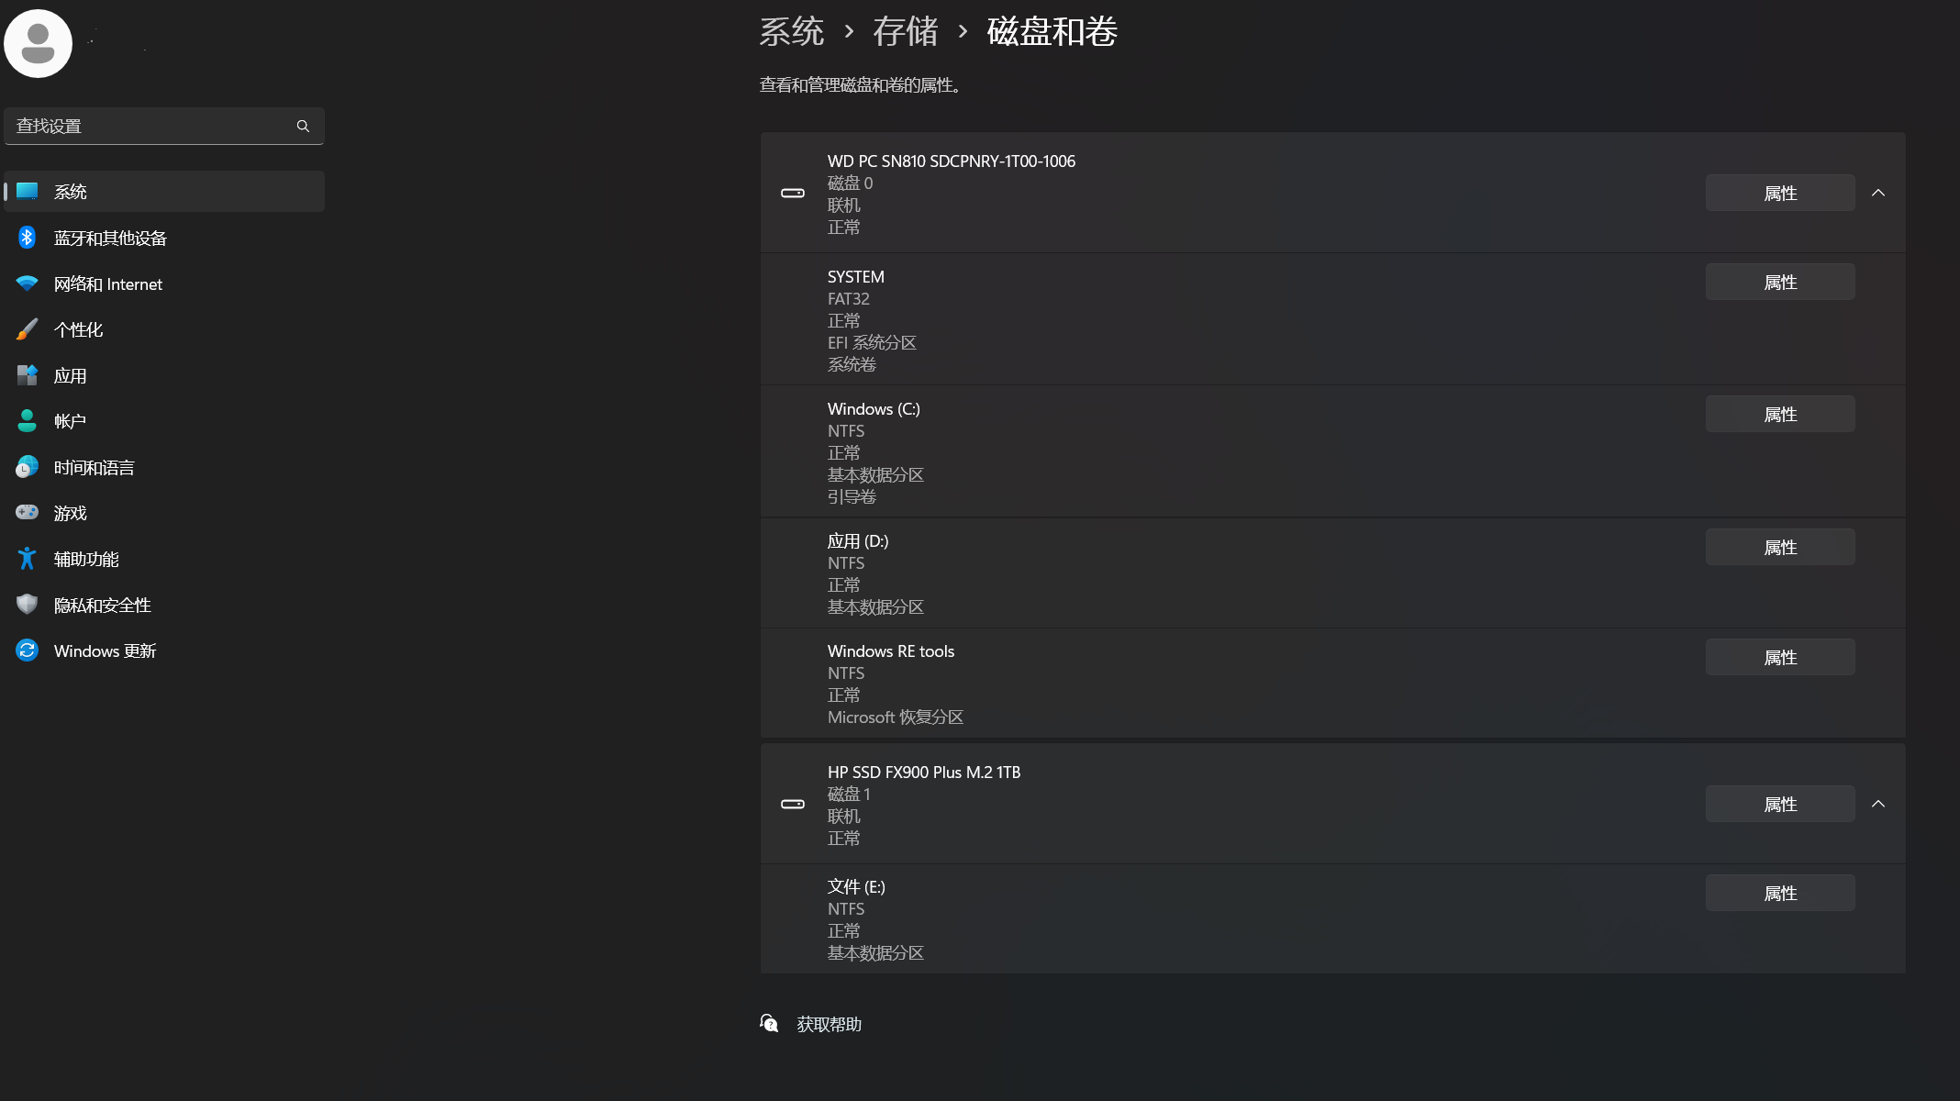The width and height of the screenshot is (1960, 1101).
Task: Open properties of Windows (C:) volume
Action: point(1778,414)
